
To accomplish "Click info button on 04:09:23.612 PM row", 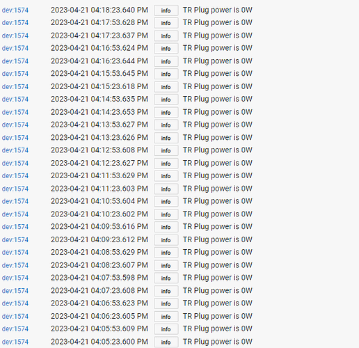I will [166, 240].
